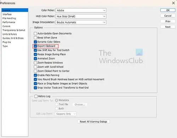This screenshot has width=177, height=138.
Task: Check Zoom with Scroll Wheel
Action: pyautogui.click(x=35, y=67)
